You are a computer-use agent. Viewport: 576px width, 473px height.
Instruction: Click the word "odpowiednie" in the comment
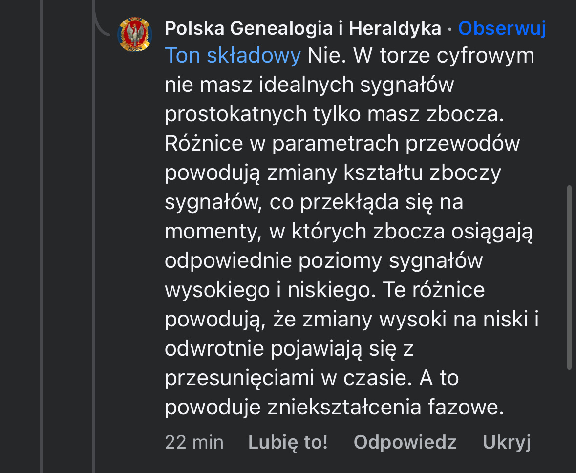point(227,261)
